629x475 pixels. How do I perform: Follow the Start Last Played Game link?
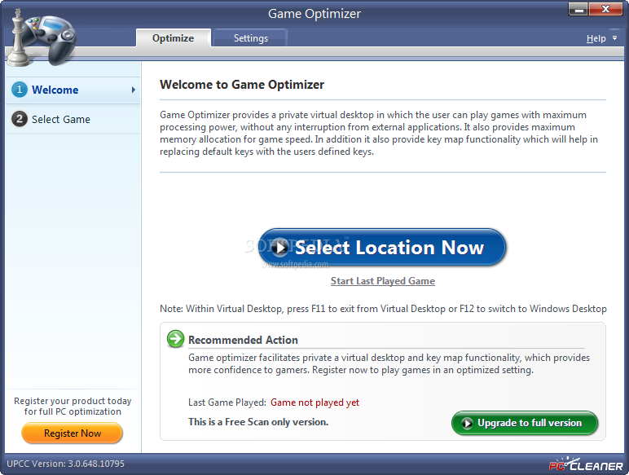tap(383, 281)
